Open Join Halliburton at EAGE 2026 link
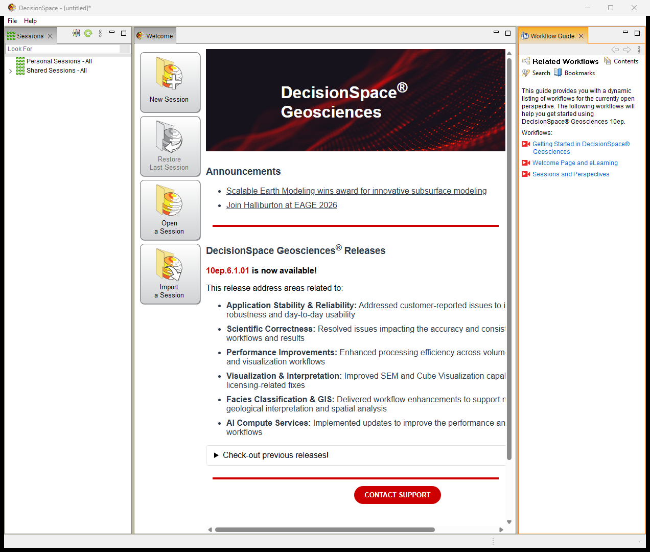This screenshot has width=650, height=552. pos(282,205)
